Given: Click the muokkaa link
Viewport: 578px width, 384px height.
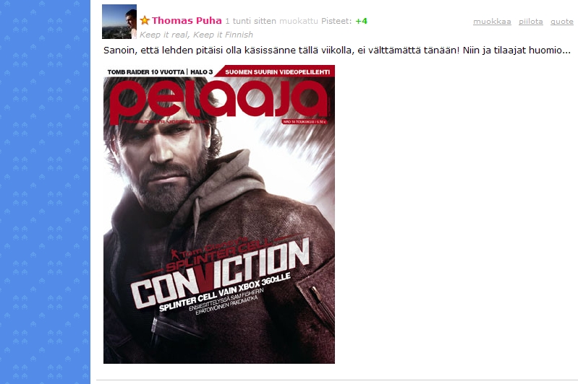Looking at the screenshot, I should [492, 22].
